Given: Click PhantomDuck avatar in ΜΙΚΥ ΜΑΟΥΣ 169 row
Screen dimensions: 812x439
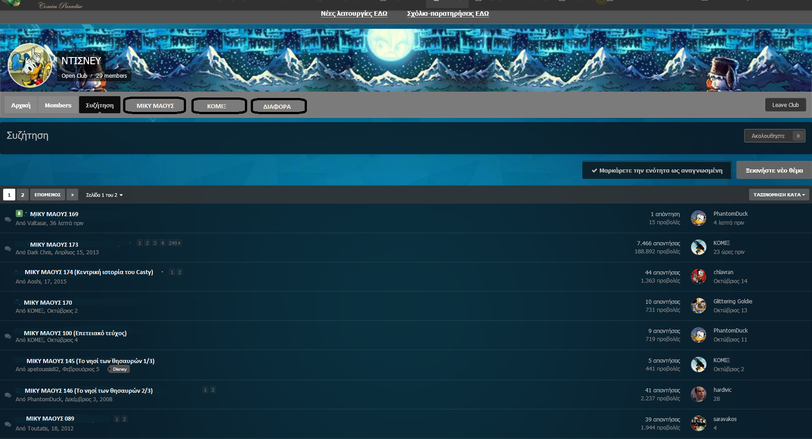Looking at the screenshot, I should [x=698, y=218].
